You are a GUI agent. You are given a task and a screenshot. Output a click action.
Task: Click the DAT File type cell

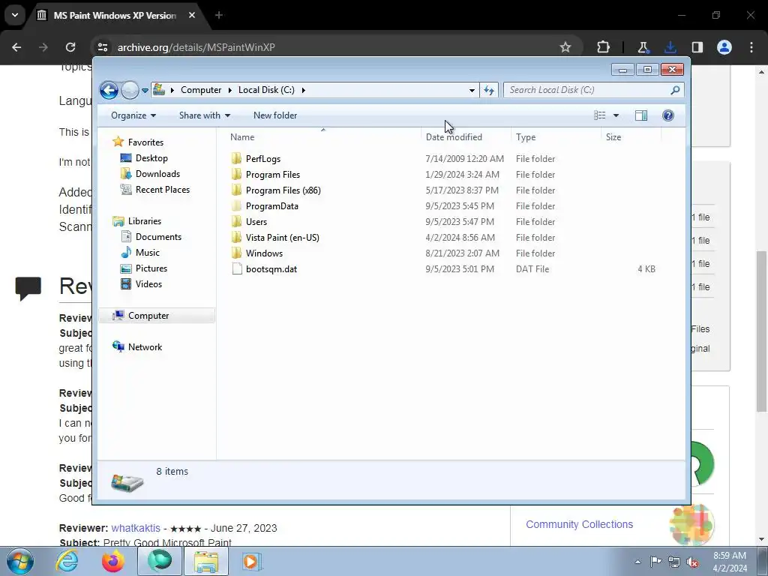coord(532,269)
